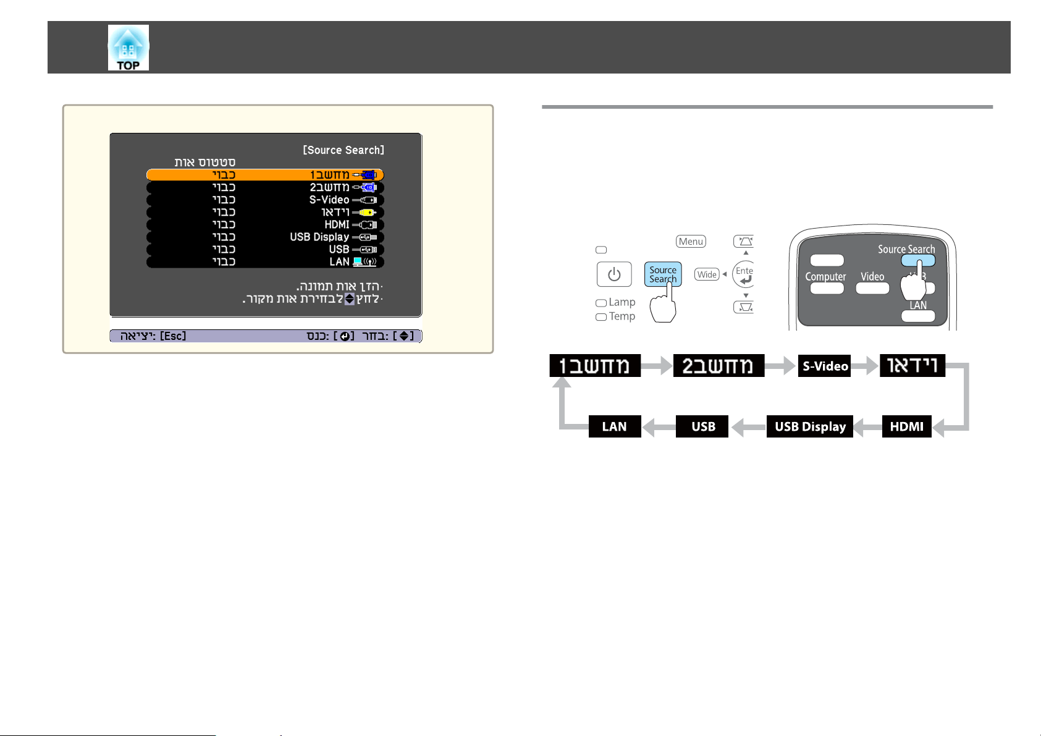Screen dimensions: 1041x736
Task: Choose the plain USB source row
Action: click(265, 249)
